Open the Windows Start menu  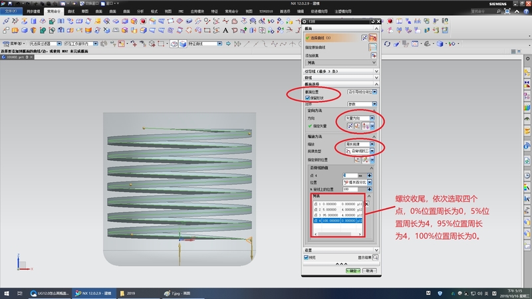pos(6,293)
